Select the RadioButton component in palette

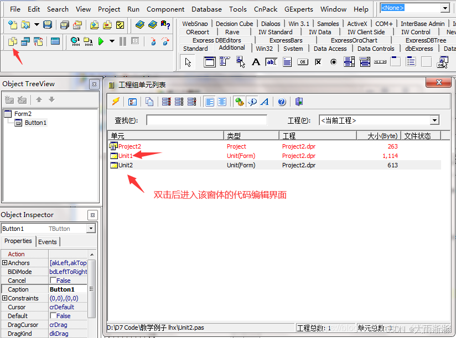click(x=334, y=62)
